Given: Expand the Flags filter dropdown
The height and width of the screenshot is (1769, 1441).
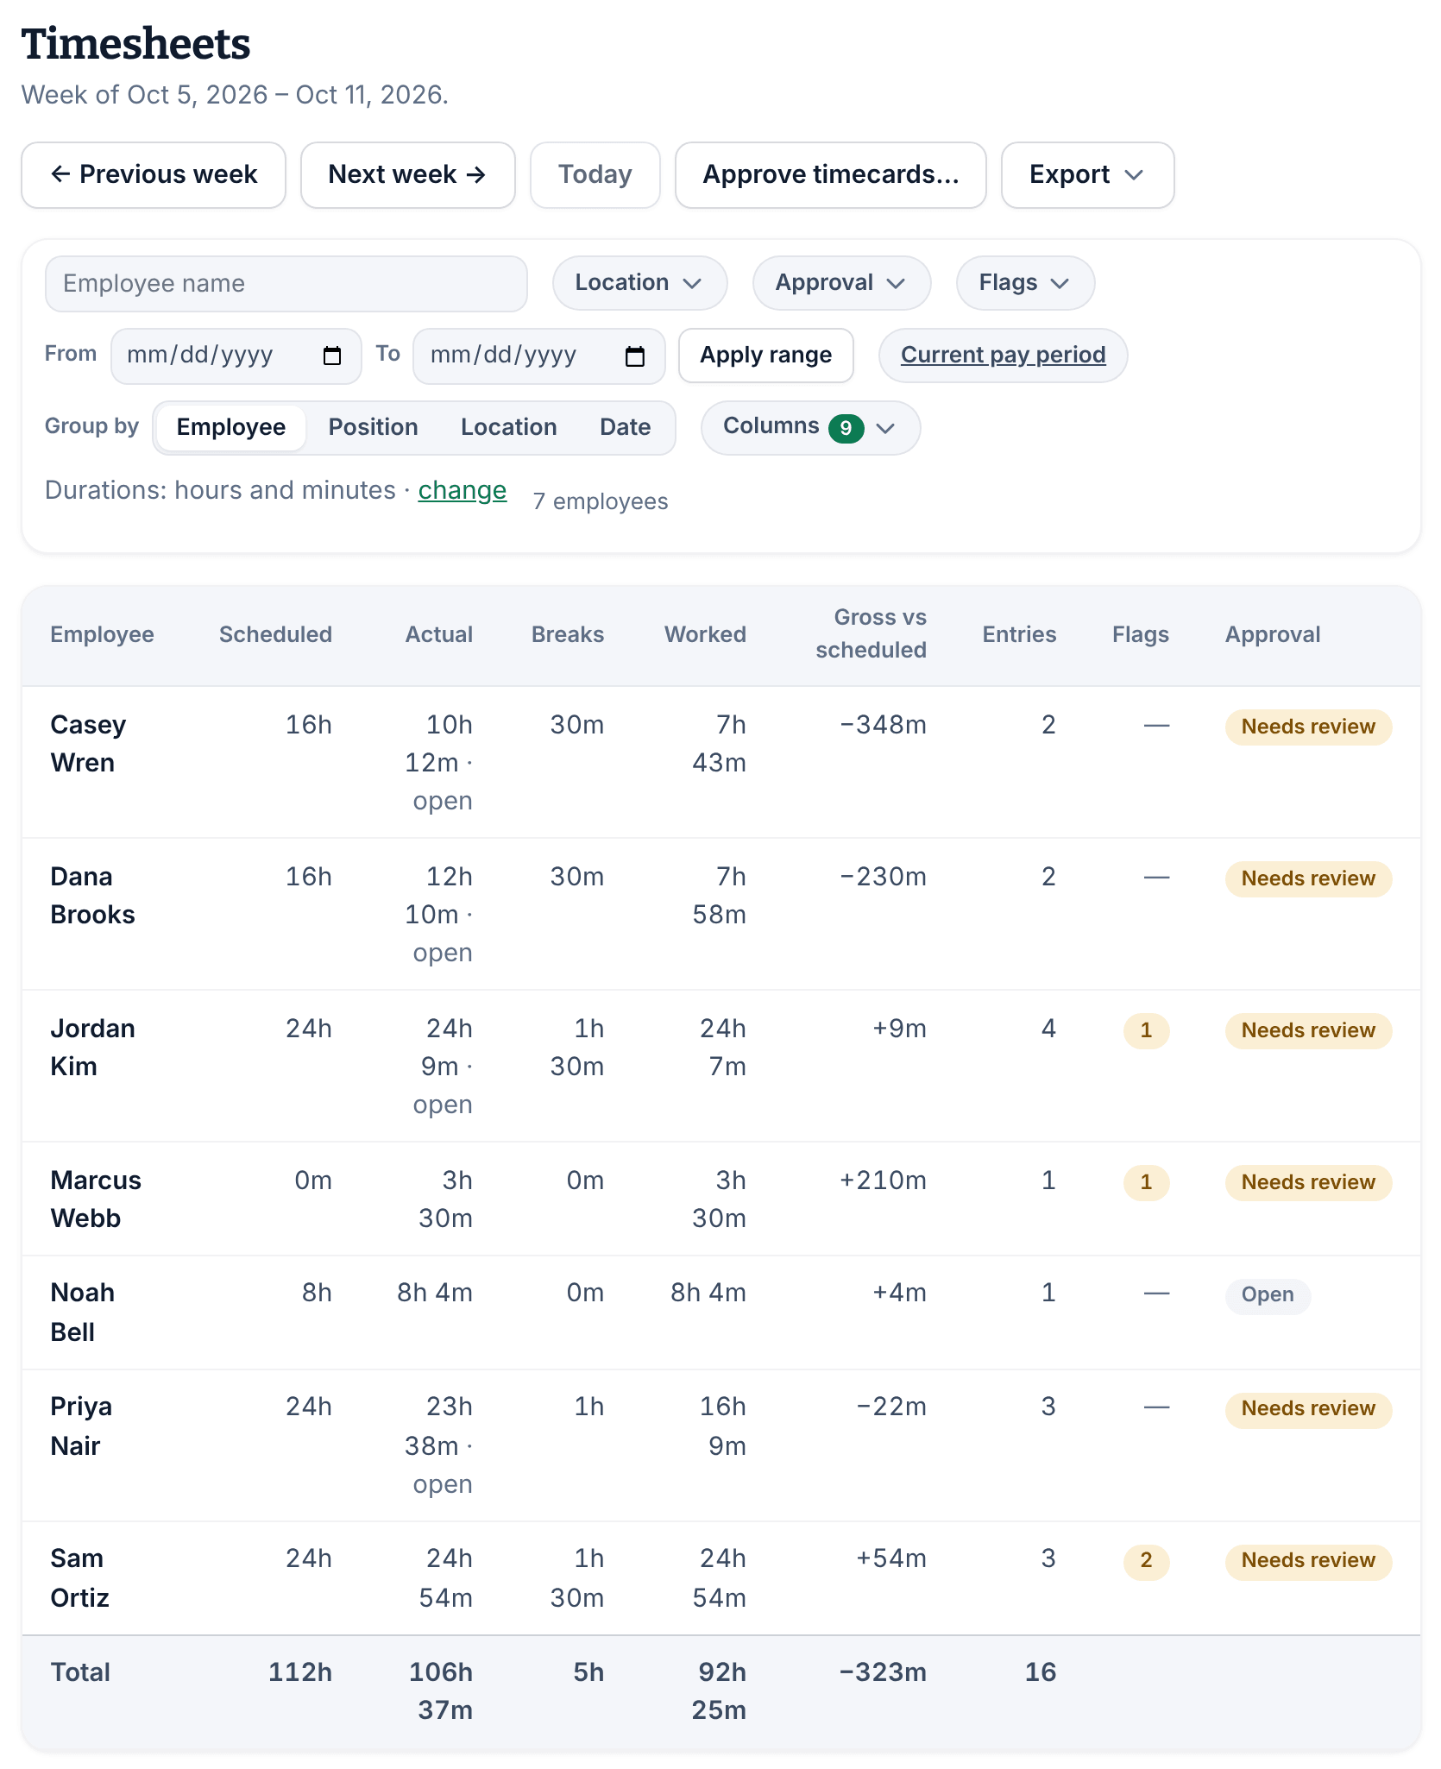Looking at the screenshot, I should (x=1025, y=283).
